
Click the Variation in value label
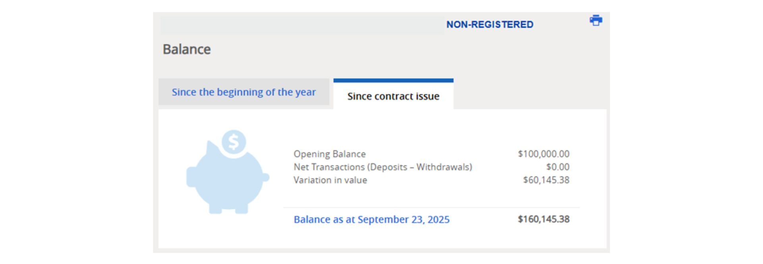pos(330,180)
